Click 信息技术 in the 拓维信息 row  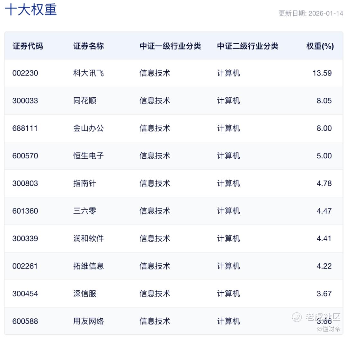[x=155, y=266]
